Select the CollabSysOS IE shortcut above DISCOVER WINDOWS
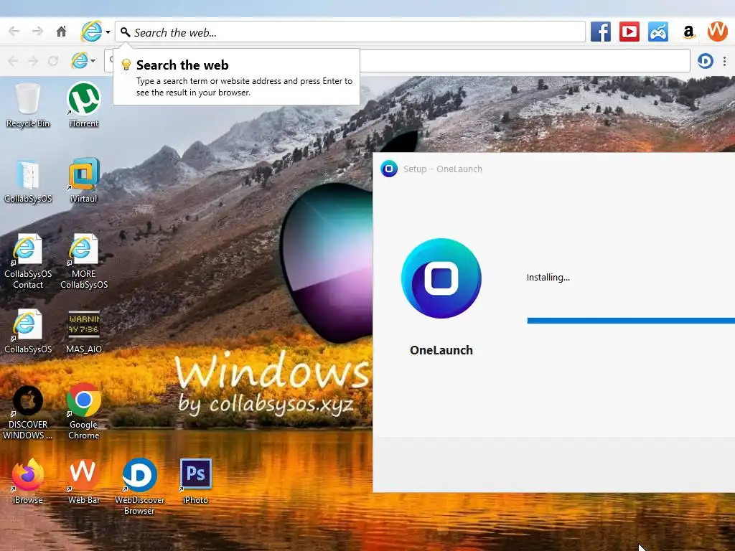This screenshot has width=735, height=551. pyautogui.click(x=28, y=331)
